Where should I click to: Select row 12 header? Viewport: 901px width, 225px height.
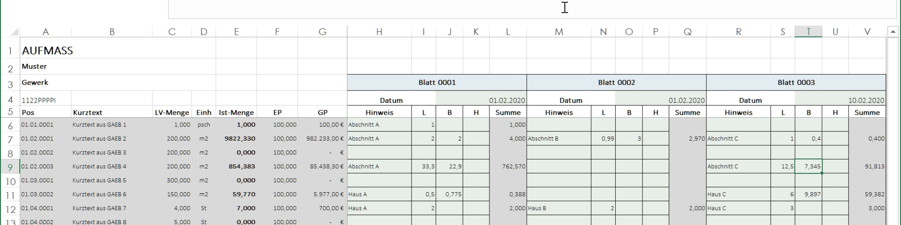[x=10, y=209]
